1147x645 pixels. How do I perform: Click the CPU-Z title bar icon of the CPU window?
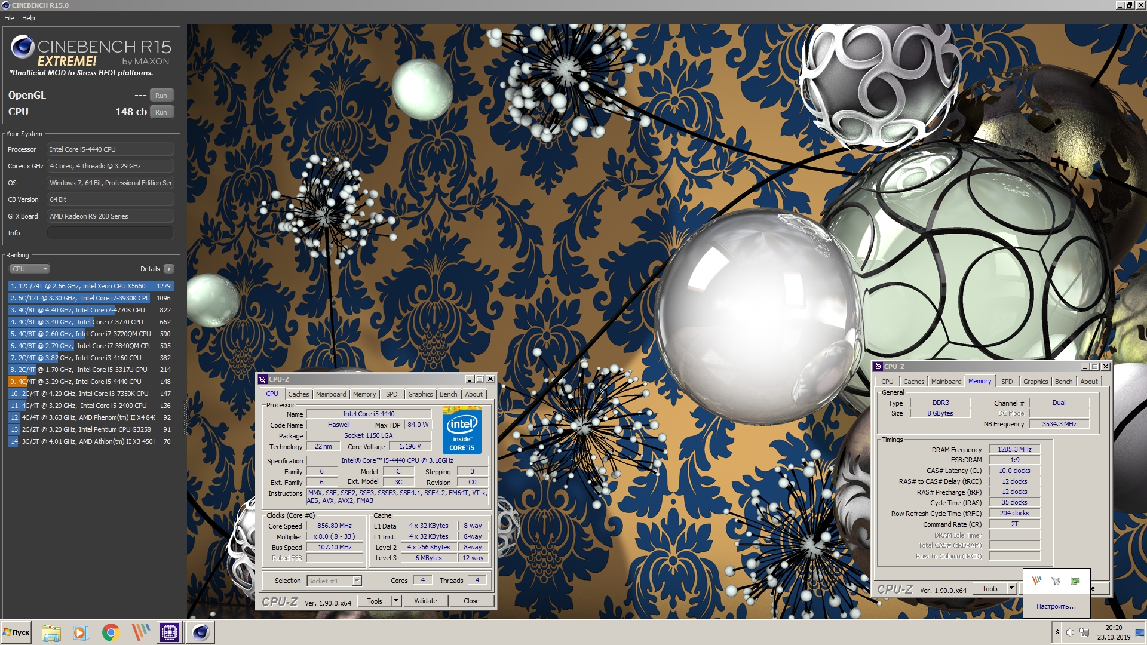[x=263, y=379]
